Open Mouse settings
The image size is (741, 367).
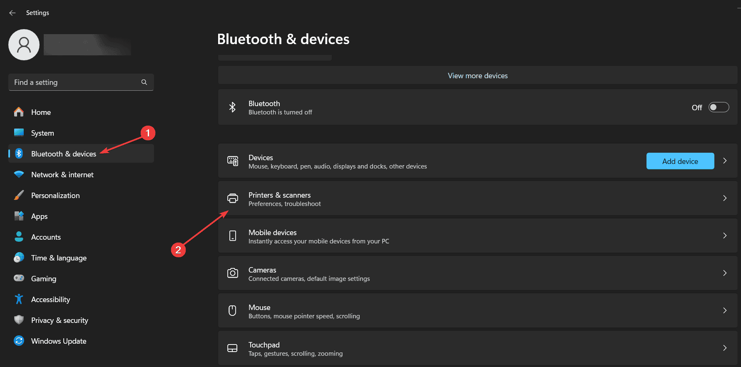477,311
